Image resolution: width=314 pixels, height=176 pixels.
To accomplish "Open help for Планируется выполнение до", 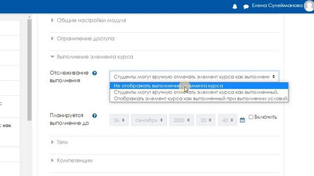I will pyautogui.click(x=95, y=115).
